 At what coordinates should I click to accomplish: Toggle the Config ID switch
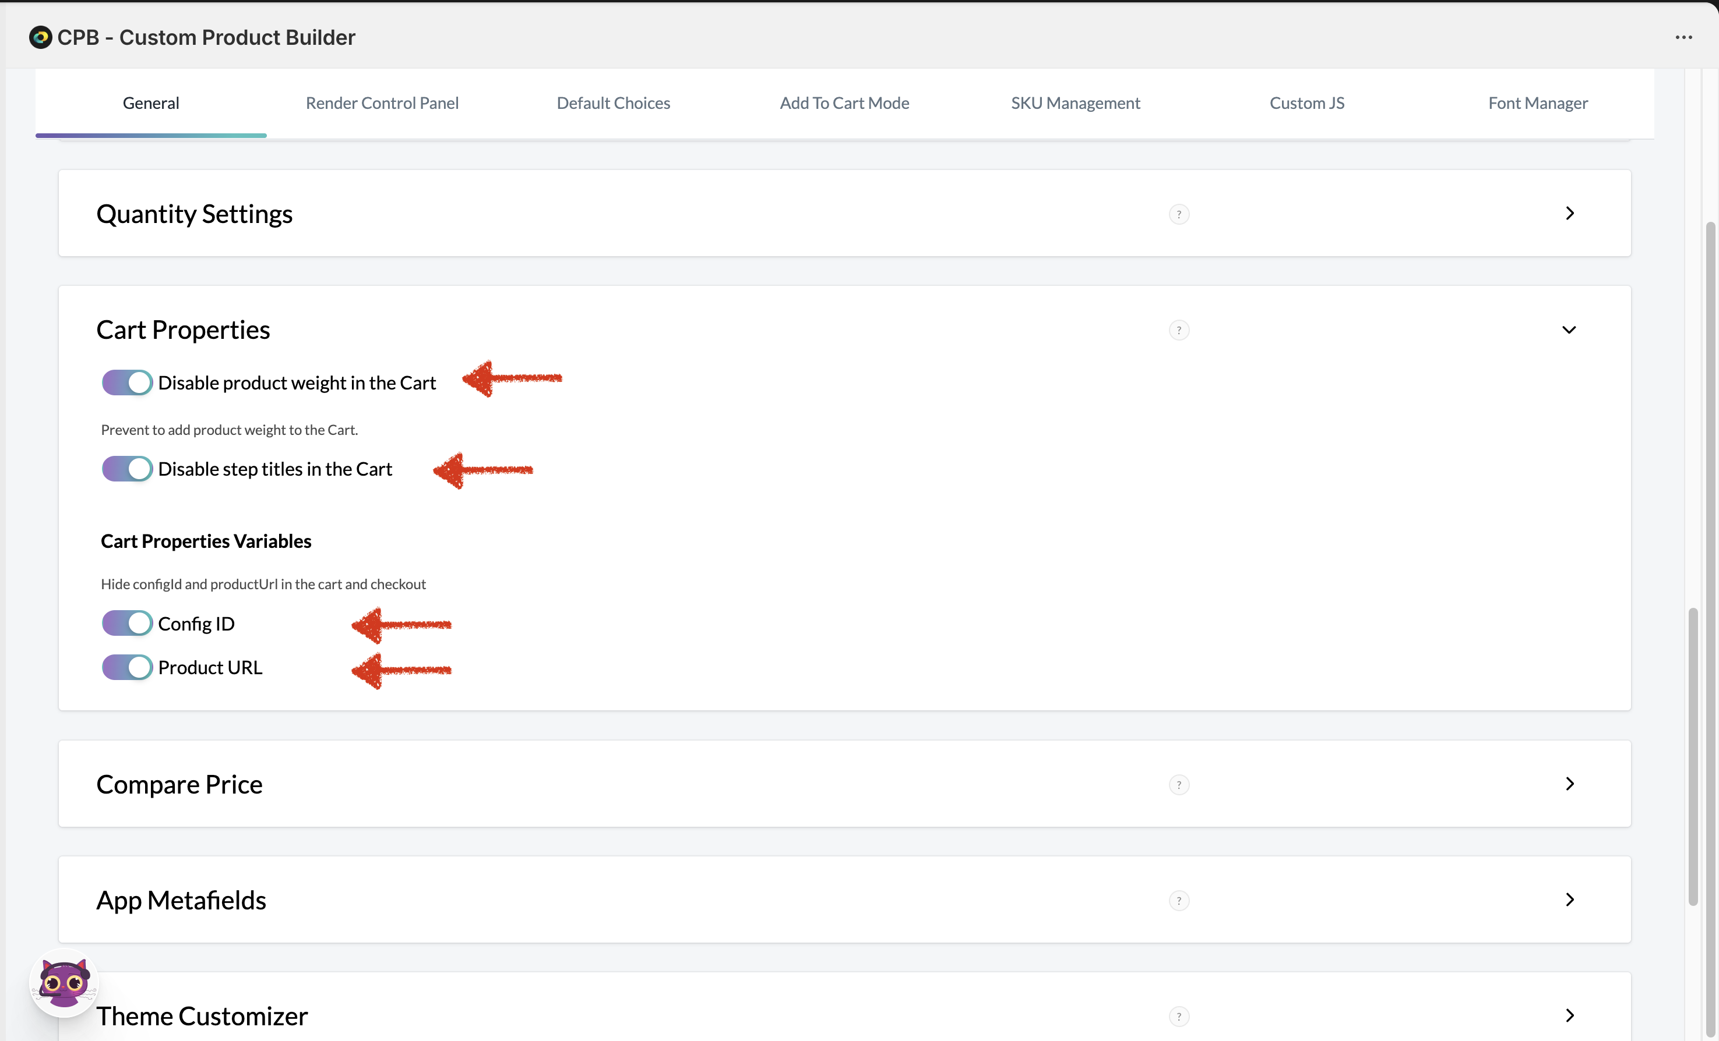coord(127,622)
